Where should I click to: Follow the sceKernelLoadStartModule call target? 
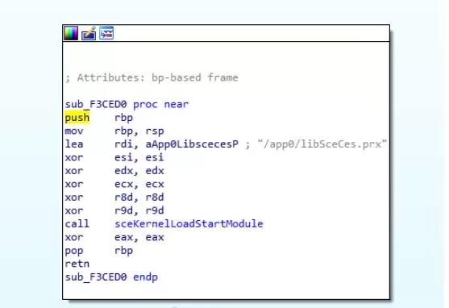(189, 224)
